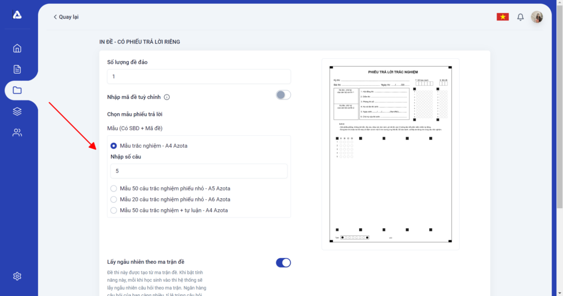Viewport: 563px width, 296px height.
Task: Click the Số lượng đề đảo field
Action: 199,76
